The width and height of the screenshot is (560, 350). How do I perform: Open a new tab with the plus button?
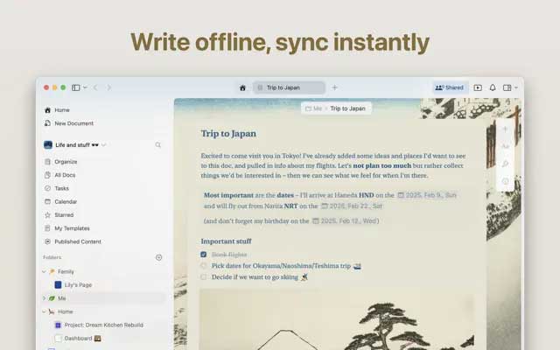pyautogui.click(x=334, y=87)
